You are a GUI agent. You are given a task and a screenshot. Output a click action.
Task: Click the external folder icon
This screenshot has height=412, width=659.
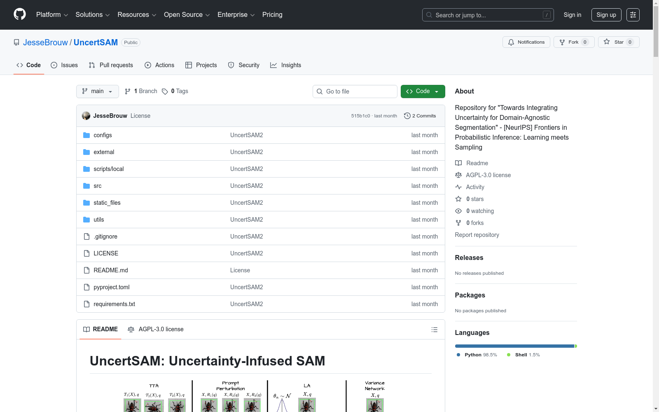pyautogui.click(x=86, y=152)
